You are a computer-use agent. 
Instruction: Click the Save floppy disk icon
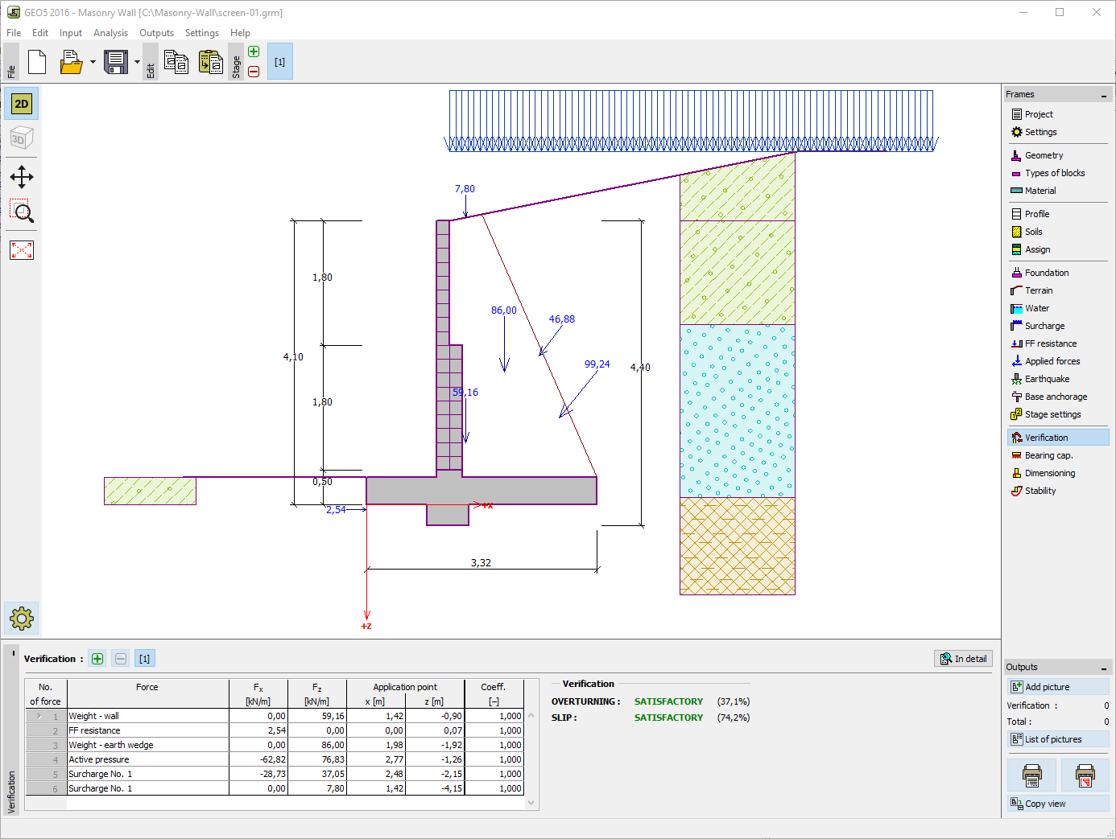pos(116,62)
